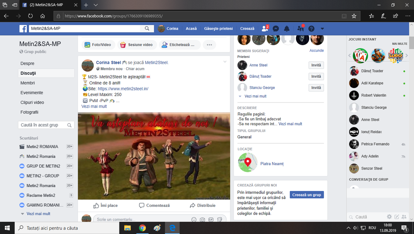The width and height of the screenshot is (414, 234).
Task: Insert a GIF in the comment box
Action: [x=211, y=219]
